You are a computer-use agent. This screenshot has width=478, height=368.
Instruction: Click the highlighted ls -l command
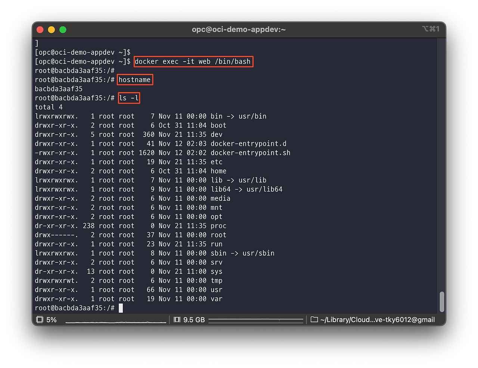[129, 98]
